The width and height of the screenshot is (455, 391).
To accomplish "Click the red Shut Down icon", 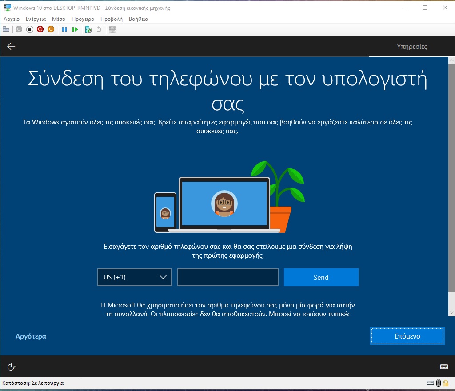I will 40,29.
